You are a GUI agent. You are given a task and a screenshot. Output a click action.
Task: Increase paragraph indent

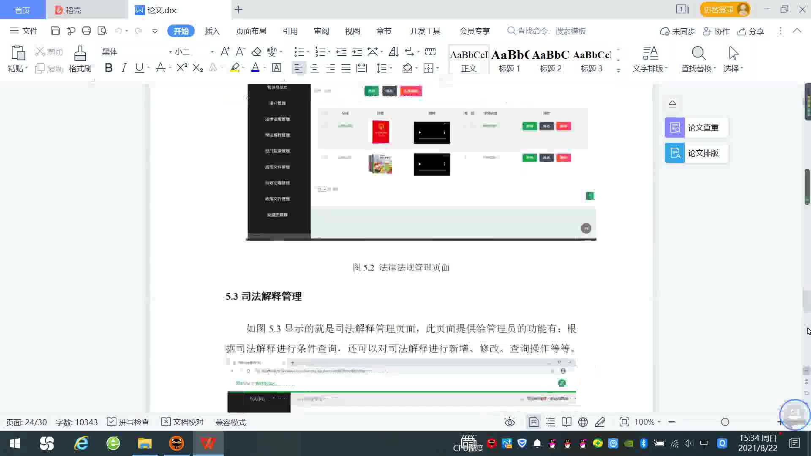(x=357, y=52)
